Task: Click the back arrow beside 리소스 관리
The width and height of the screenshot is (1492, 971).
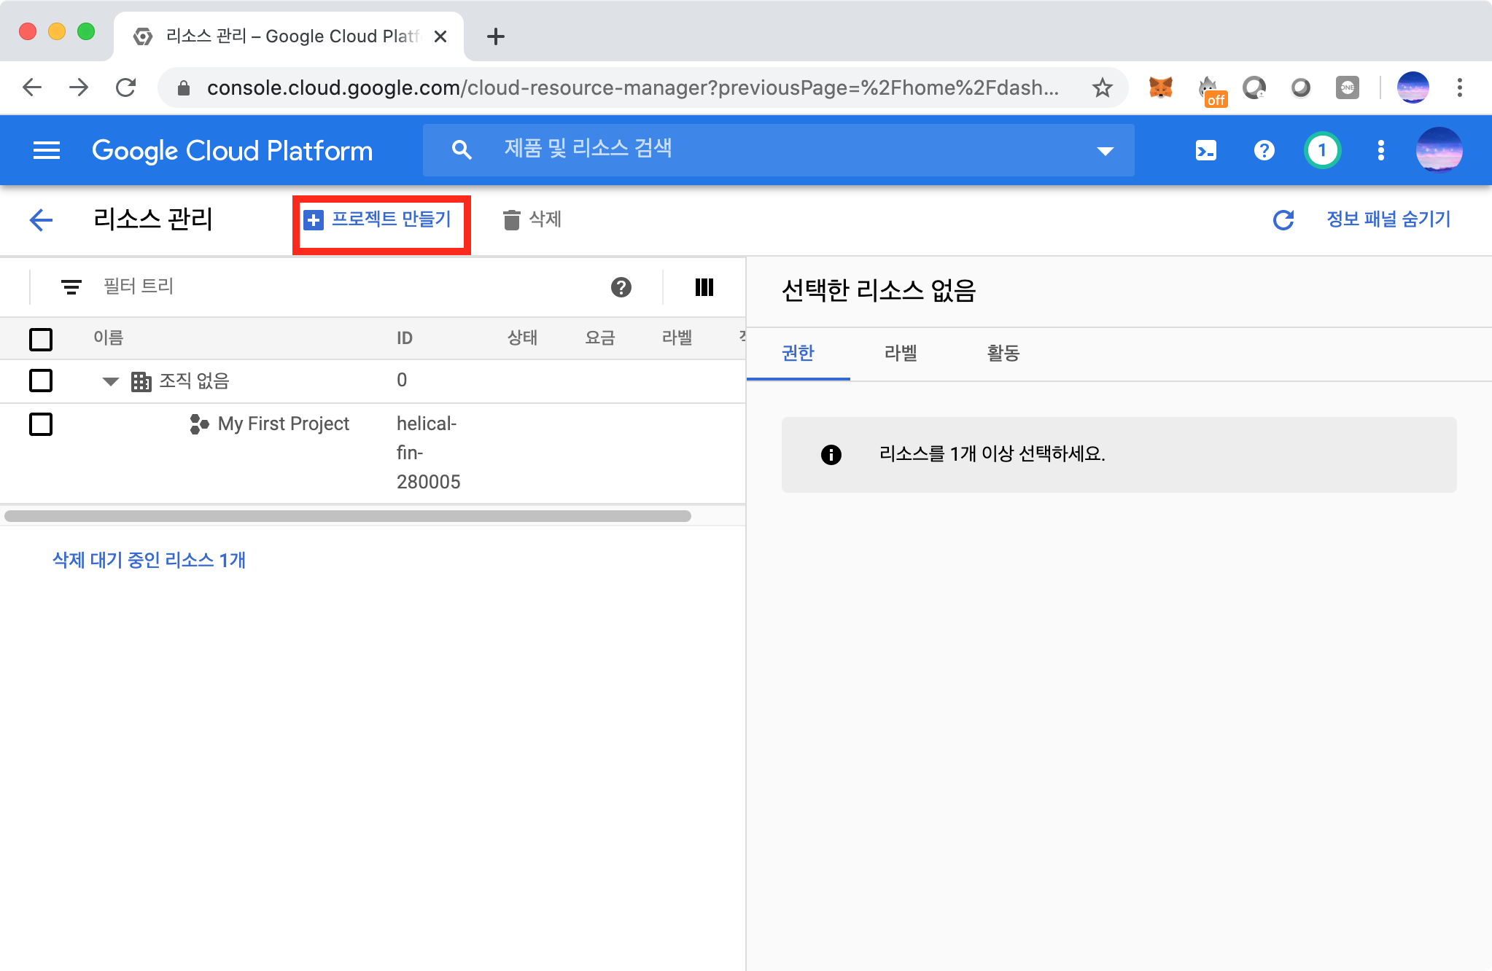Action: click(42, 219)
